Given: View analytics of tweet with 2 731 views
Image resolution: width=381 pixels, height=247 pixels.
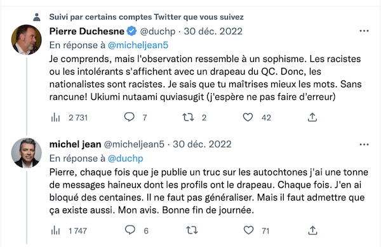Looking at the screenshot, I should tap(56, 118).
